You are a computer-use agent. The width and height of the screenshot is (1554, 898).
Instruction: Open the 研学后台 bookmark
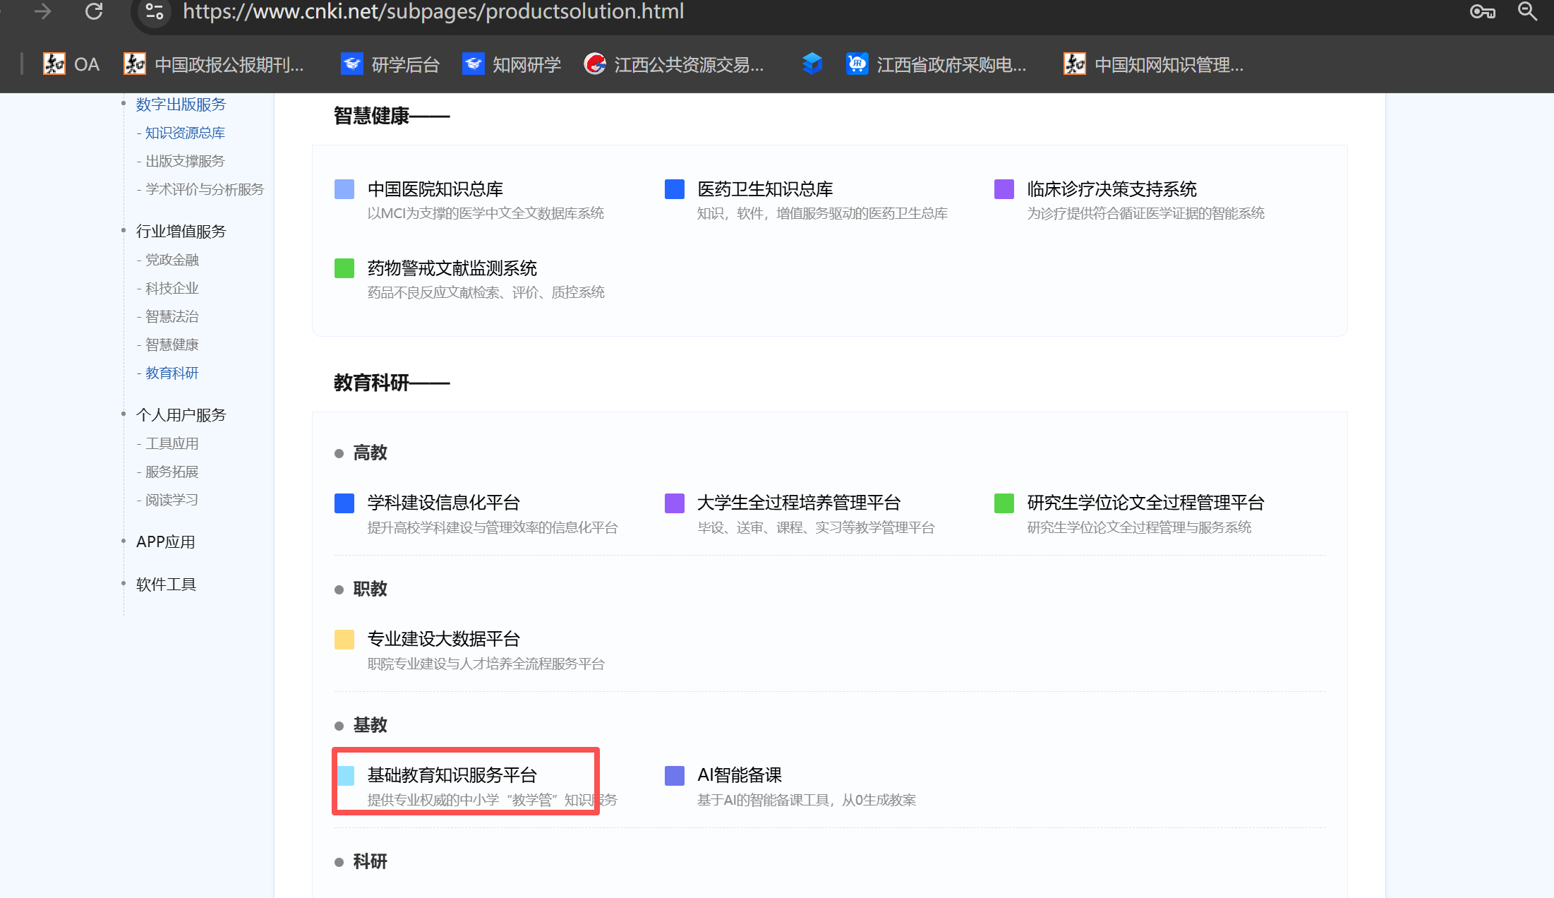[390, 64]
